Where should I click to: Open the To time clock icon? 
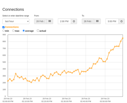[x=121, y=21]
